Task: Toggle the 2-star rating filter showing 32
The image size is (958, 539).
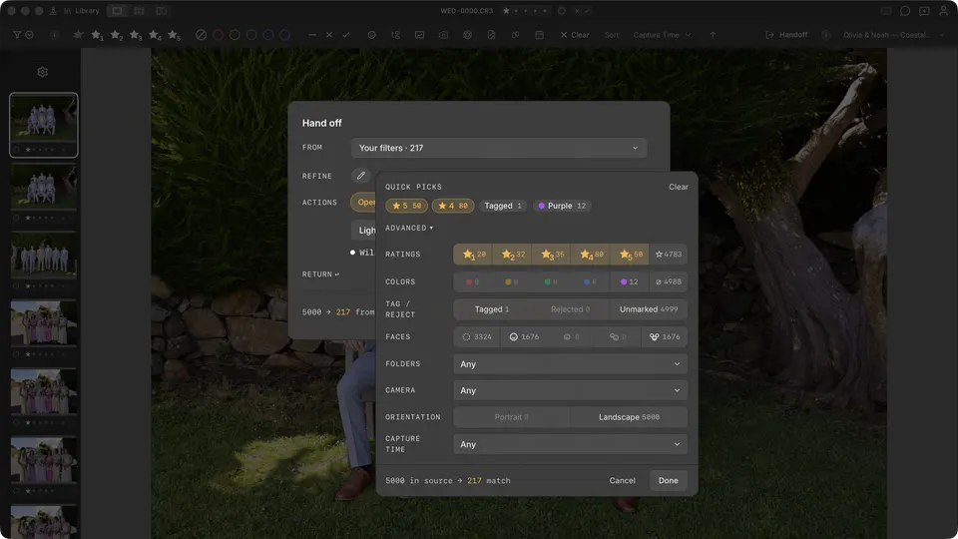Action: pyautogui.click(x=513, y=255)
